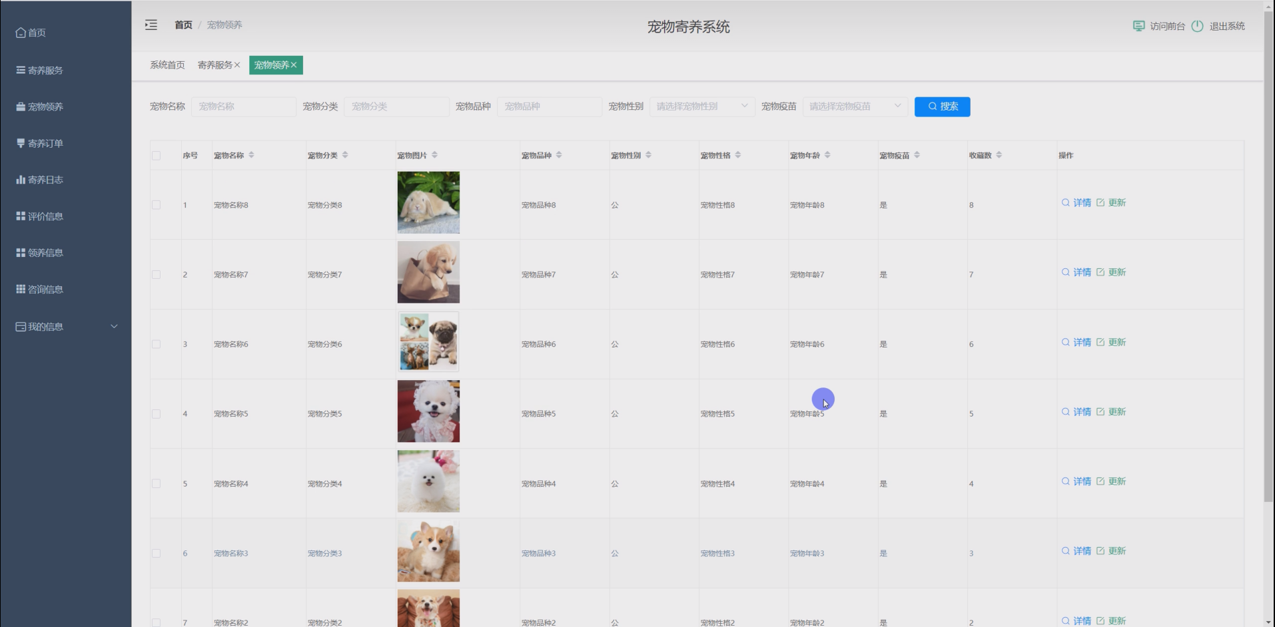Image resolution: width=1275 pixels, height=627 pixels.
Task: Sort by 宠物年龄 column arrows
Action: [x=827, y=155]
